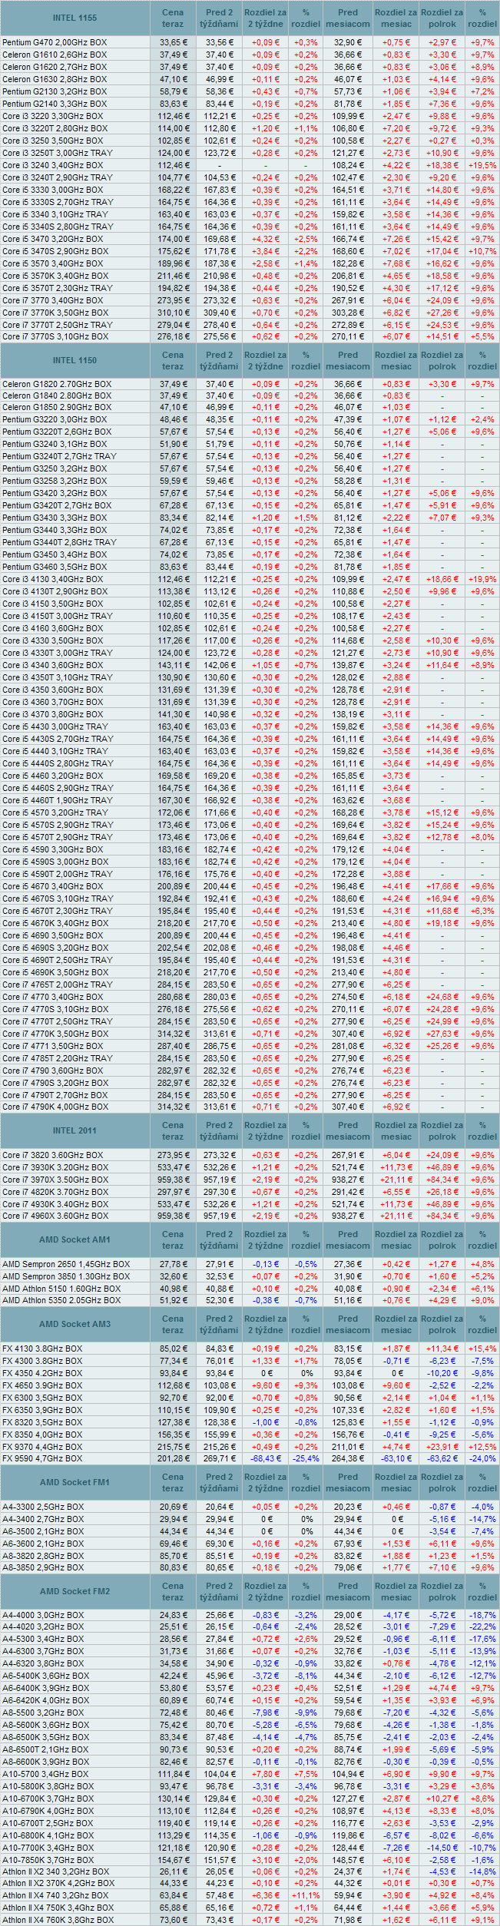
Task: Click Core i5 3570K 3,40GHz BOX name
Action: [55, 276]
